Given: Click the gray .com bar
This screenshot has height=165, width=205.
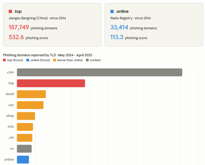Looking at the screenshot, I should pos(100,72).
